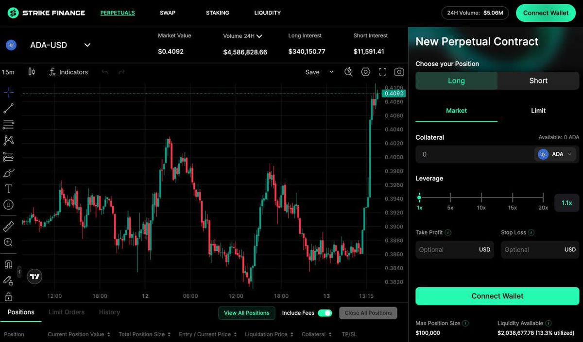Sort by Liquidation Price column

(x=270, y=334)
